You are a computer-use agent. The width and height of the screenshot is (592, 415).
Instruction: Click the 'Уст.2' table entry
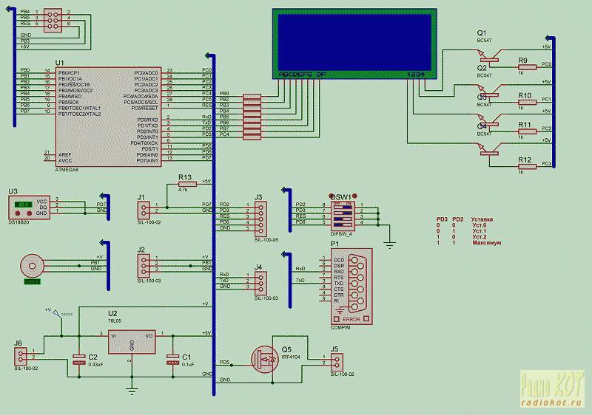click(479, 237)
